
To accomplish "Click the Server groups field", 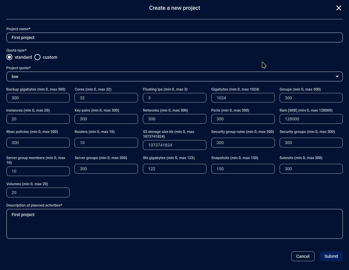I will coord(106,169).
